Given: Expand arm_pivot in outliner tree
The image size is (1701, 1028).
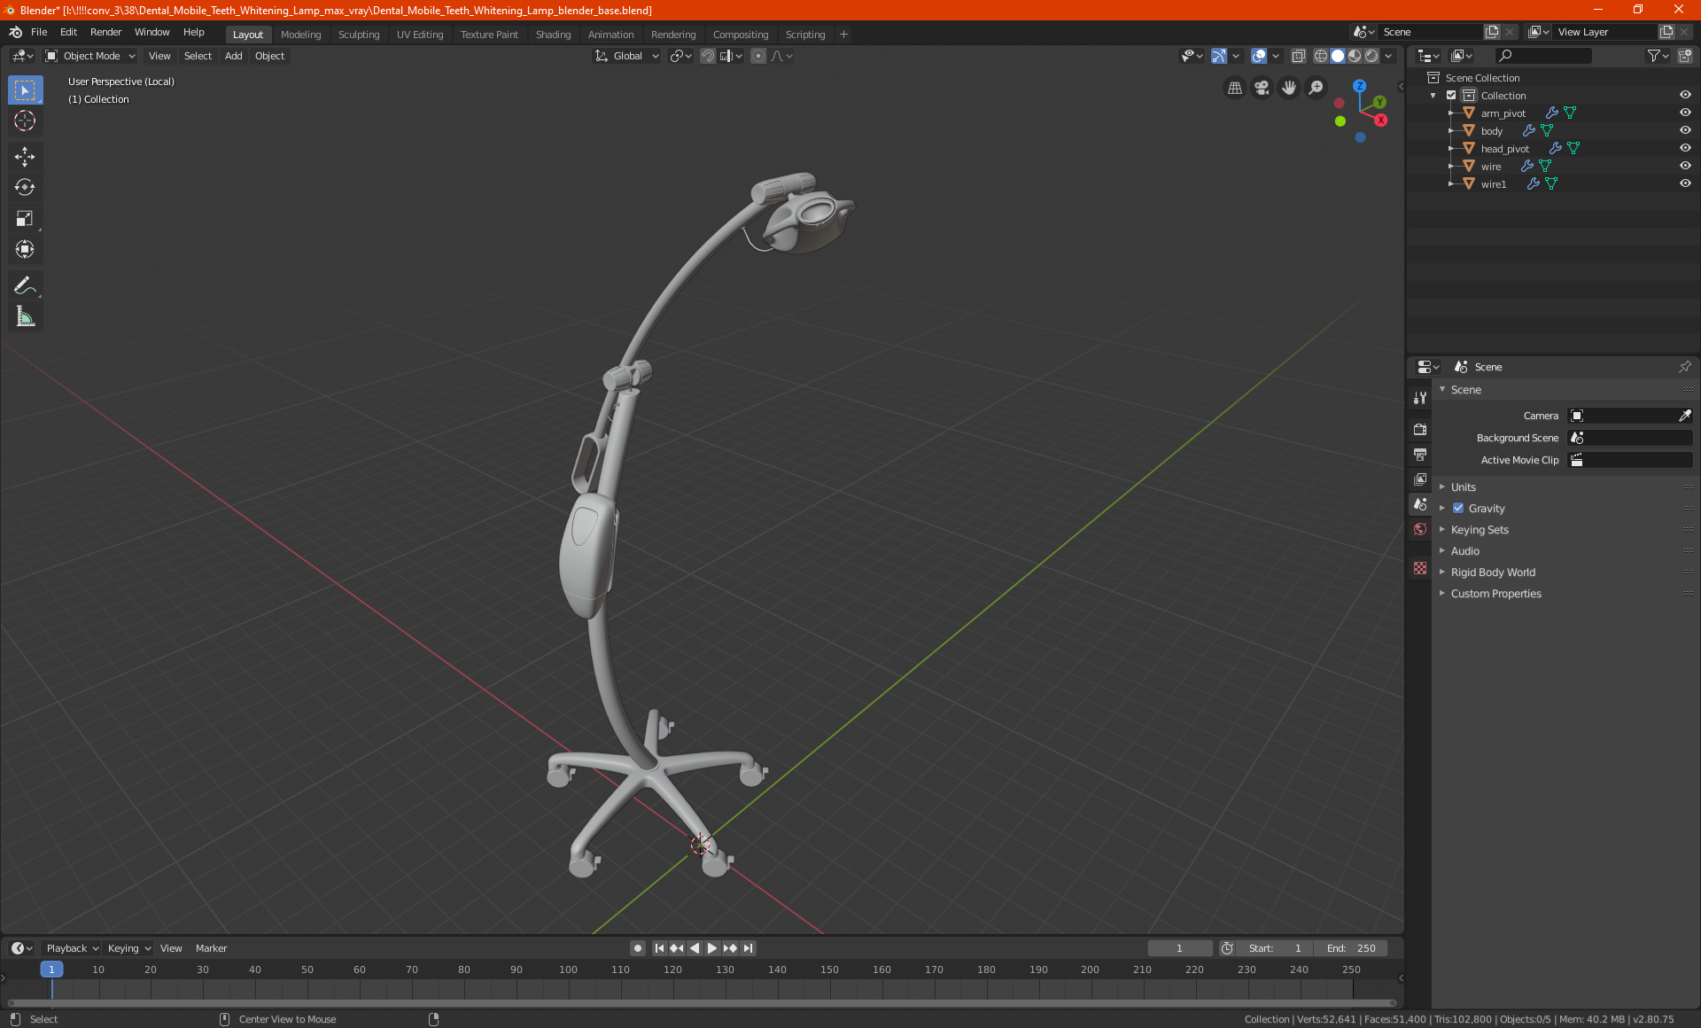Looking at the screenshot, I should pos(1450,113).
